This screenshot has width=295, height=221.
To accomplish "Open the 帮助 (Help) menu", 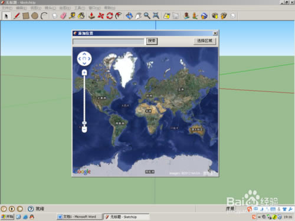I will (110, 8).
